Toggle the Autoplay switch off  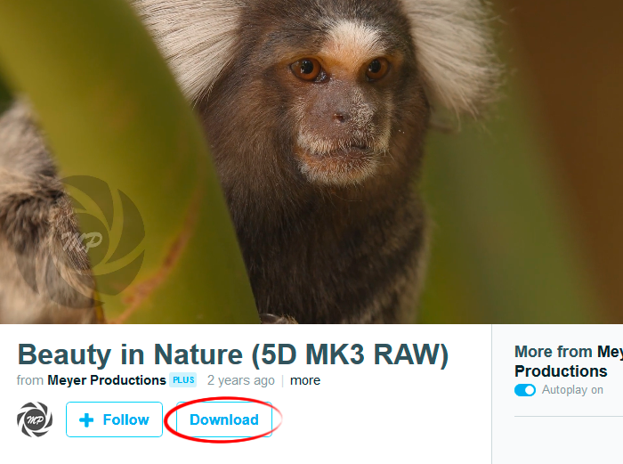[525, 390]
